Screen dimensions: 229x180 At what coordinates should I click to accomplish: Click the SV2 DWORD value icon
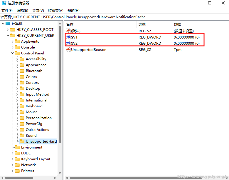point(68,43)
